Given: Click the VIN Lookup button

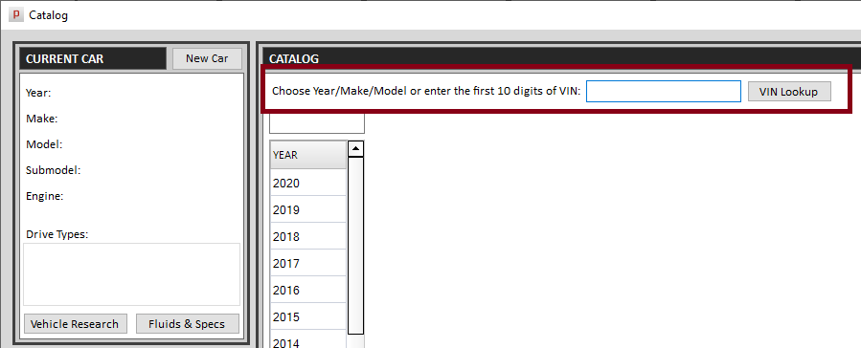Looking at the screenshot, I should point(788,92).
